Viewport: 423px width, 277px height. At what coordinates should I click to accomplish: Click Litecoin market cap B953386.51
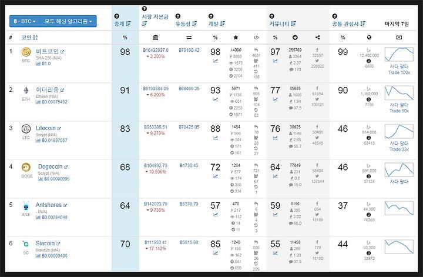pyautogui.click(x=156, y=127)
